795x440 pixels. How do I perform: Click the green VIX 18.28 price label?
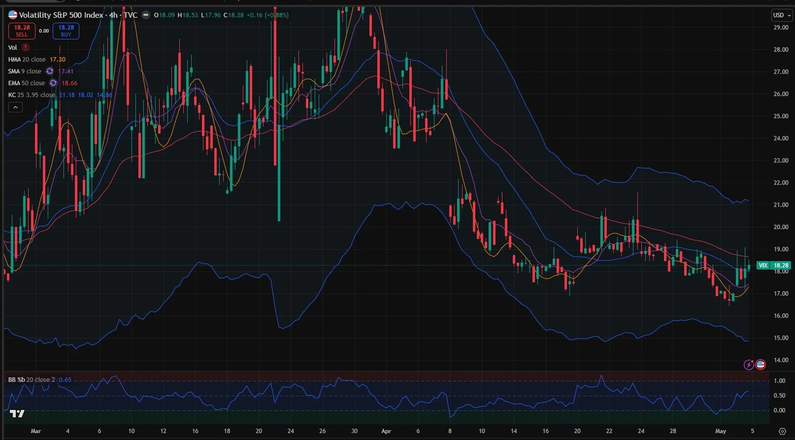[x=773, y=266]
